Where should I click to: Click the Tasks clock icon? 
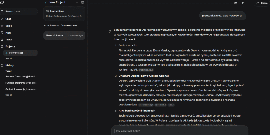pyautogui.click(x=2, y=40)
